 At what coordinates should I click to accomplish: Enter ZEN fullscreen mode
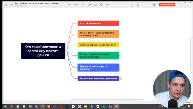(x=132, y=5)
